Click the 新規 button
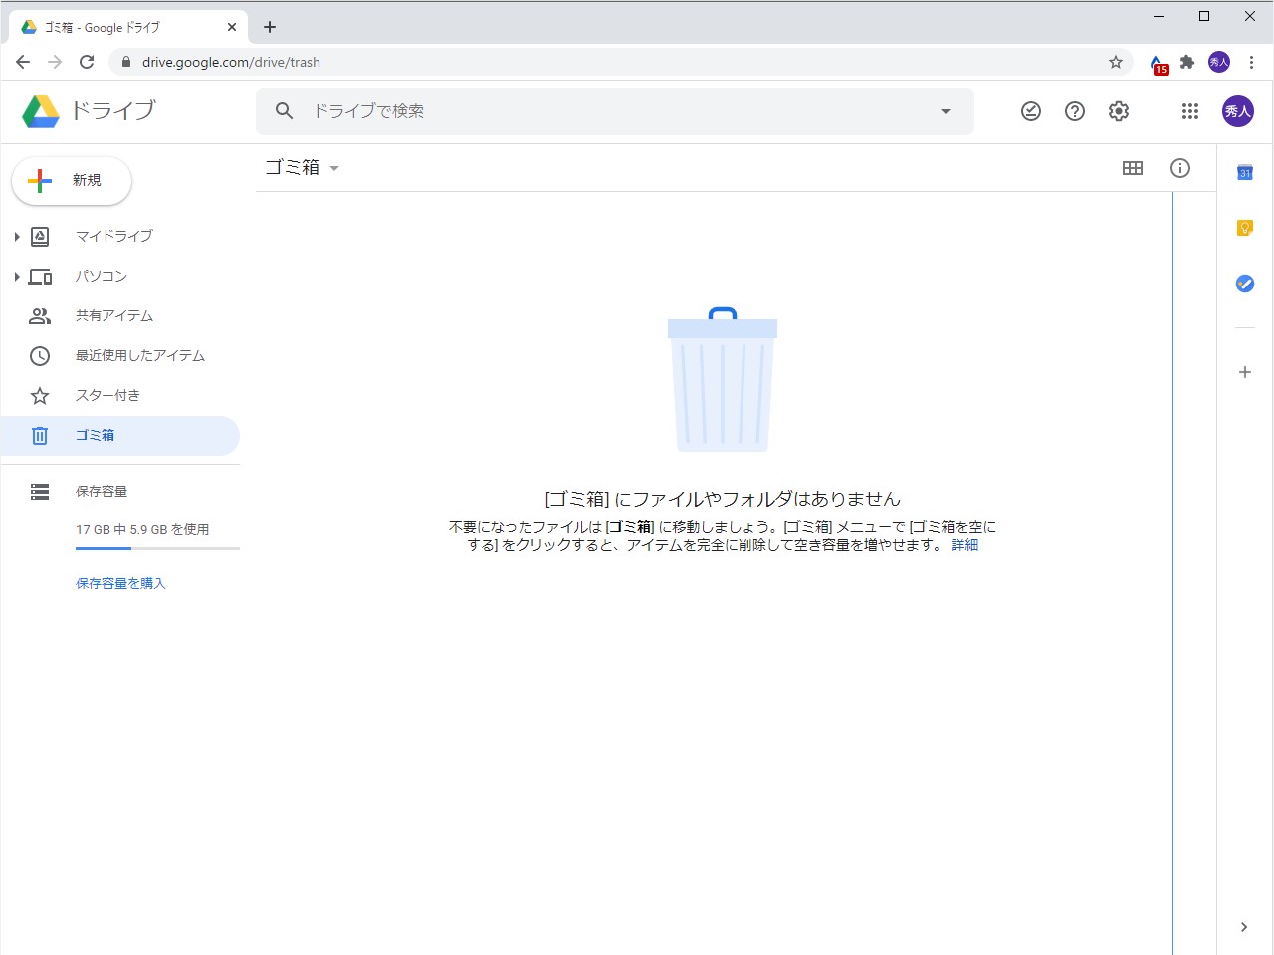The height and width of the screenshot is (955, 1274). coord(70,180)
